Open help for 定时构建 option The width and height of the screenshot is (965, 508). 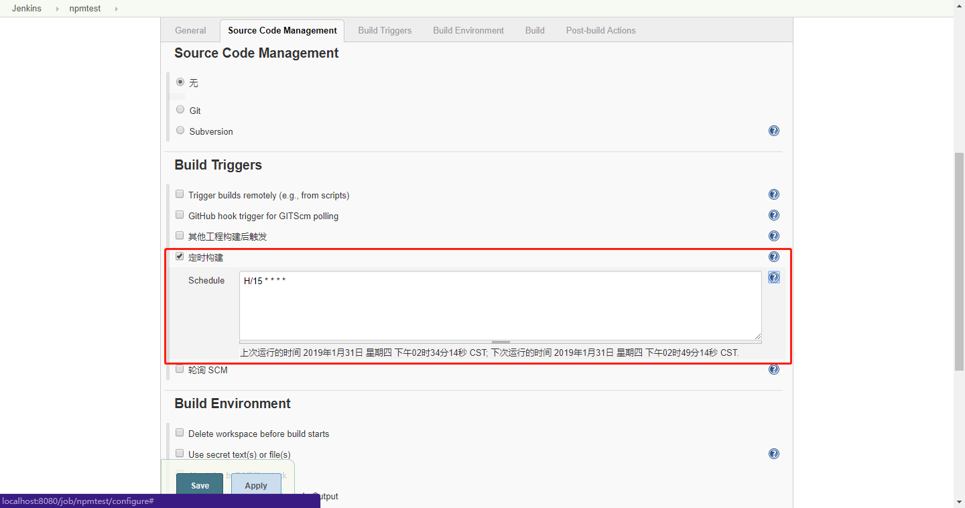tap(774, 257)
